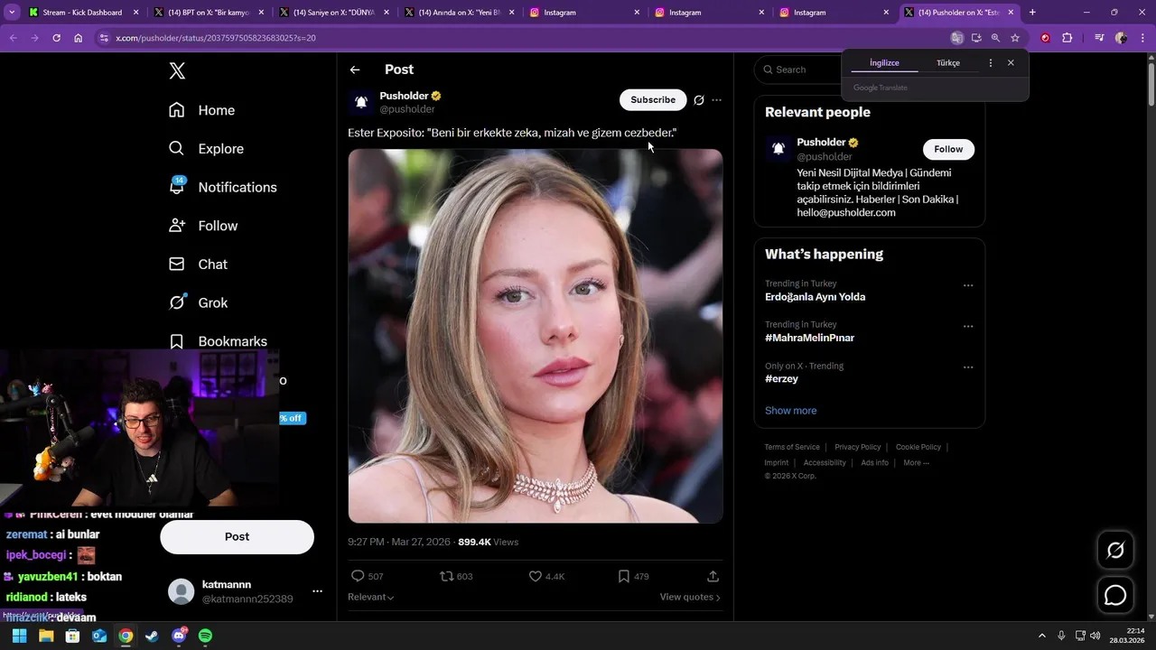Open more options for Erdoğanla Aynı Yolda trend
The width and height of the screenshot is (1156, 650).
(968, 285)
